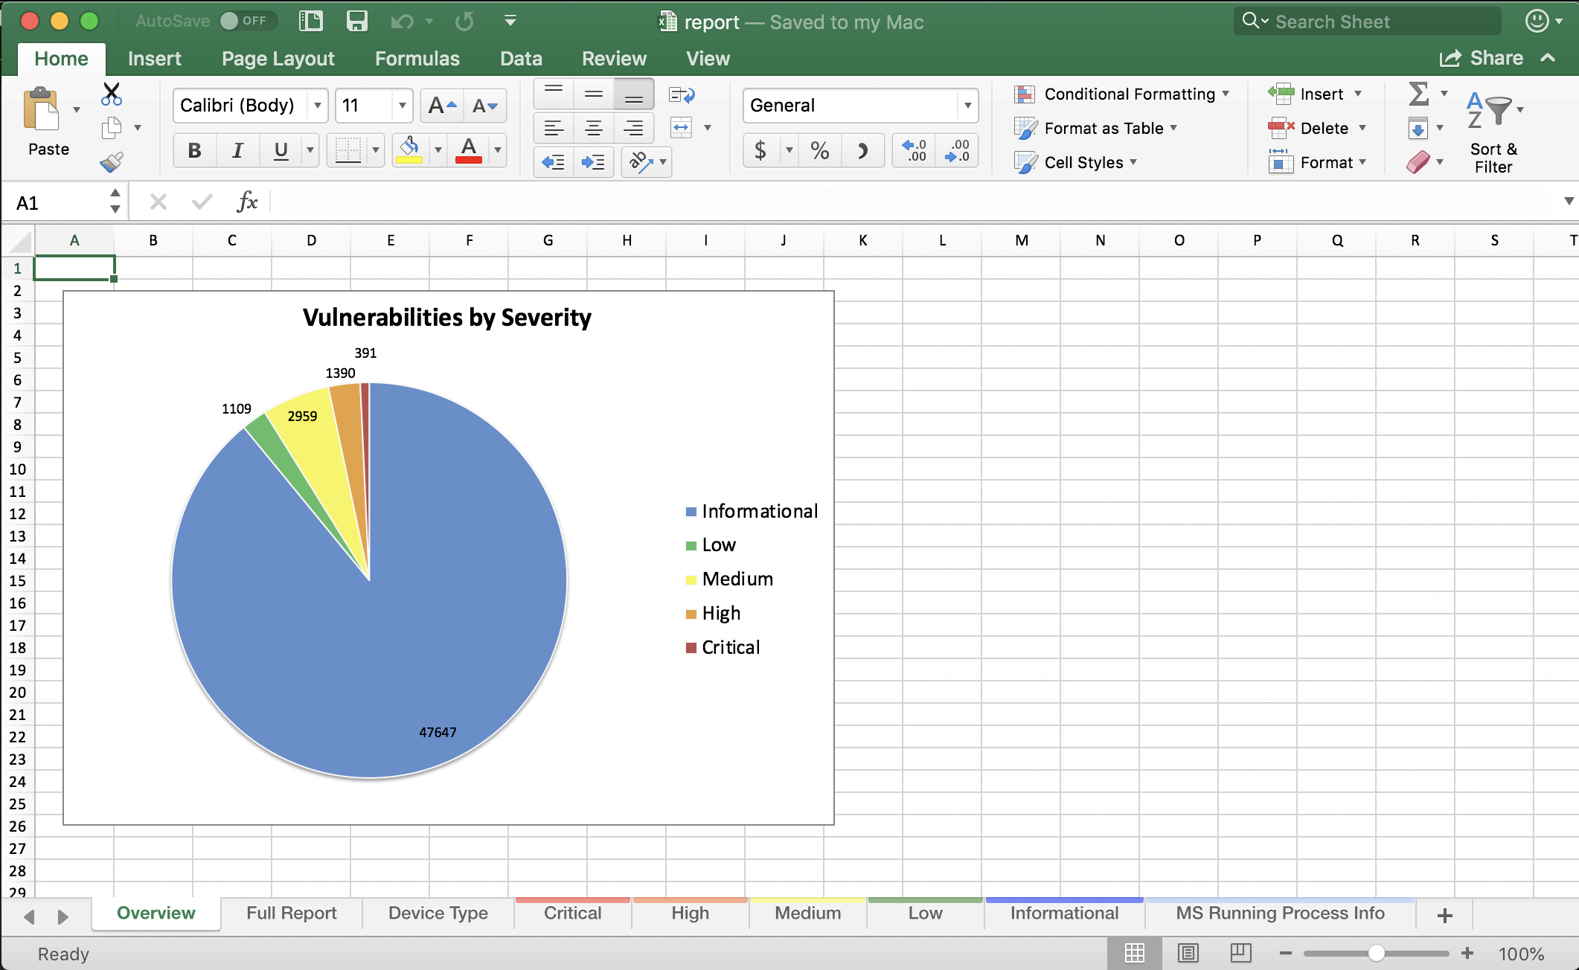Switch to the Formulas ribbon tab
The height and width of the screenshot is (970, 1579).
click(x=417, y=59)
